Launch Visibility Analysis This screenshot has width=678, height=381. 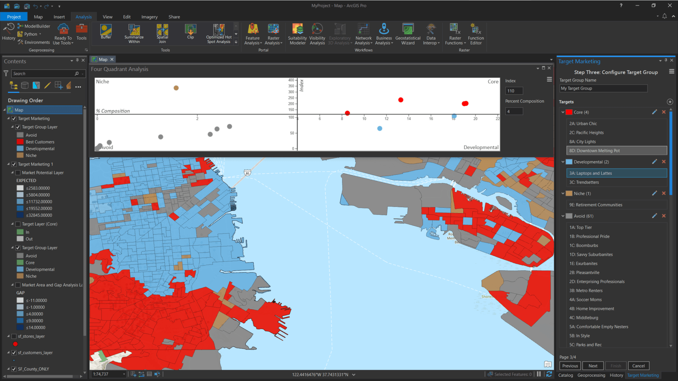click(x=317, y=34)
